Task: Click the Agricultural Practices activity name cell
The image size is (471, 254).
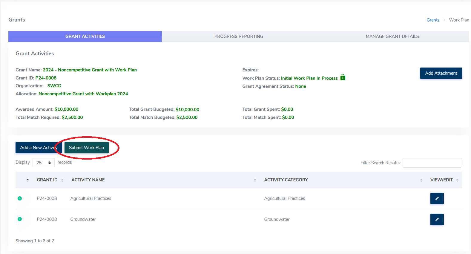Action: 91,198
